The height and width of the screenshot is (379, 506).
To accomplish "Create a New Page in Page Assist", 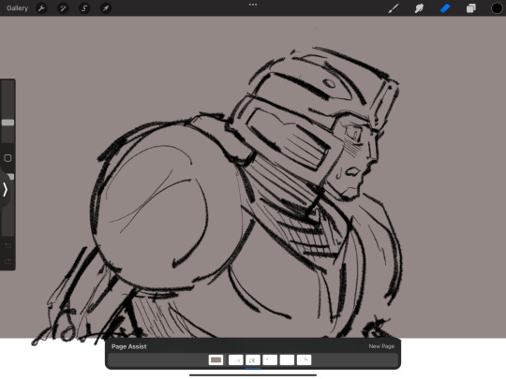I will tap(381, 346).
